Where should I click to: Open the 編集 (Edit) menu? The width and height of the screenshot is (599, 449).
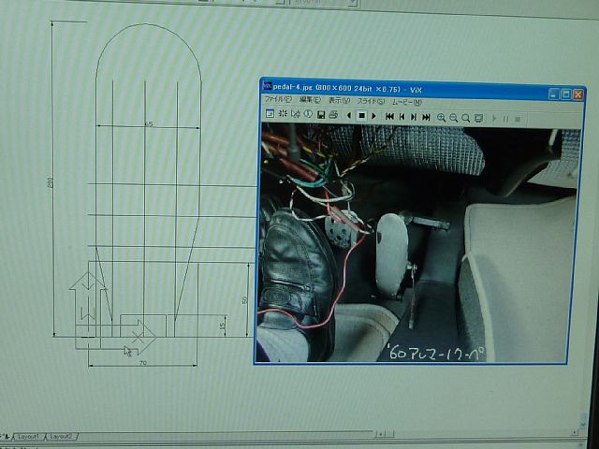point(310,100)
